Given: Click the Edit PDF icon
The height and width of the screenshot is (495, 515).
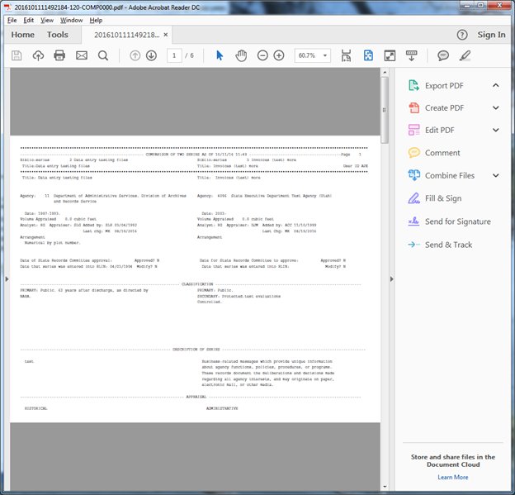Looking at the screenshot, I should point(413,130).
